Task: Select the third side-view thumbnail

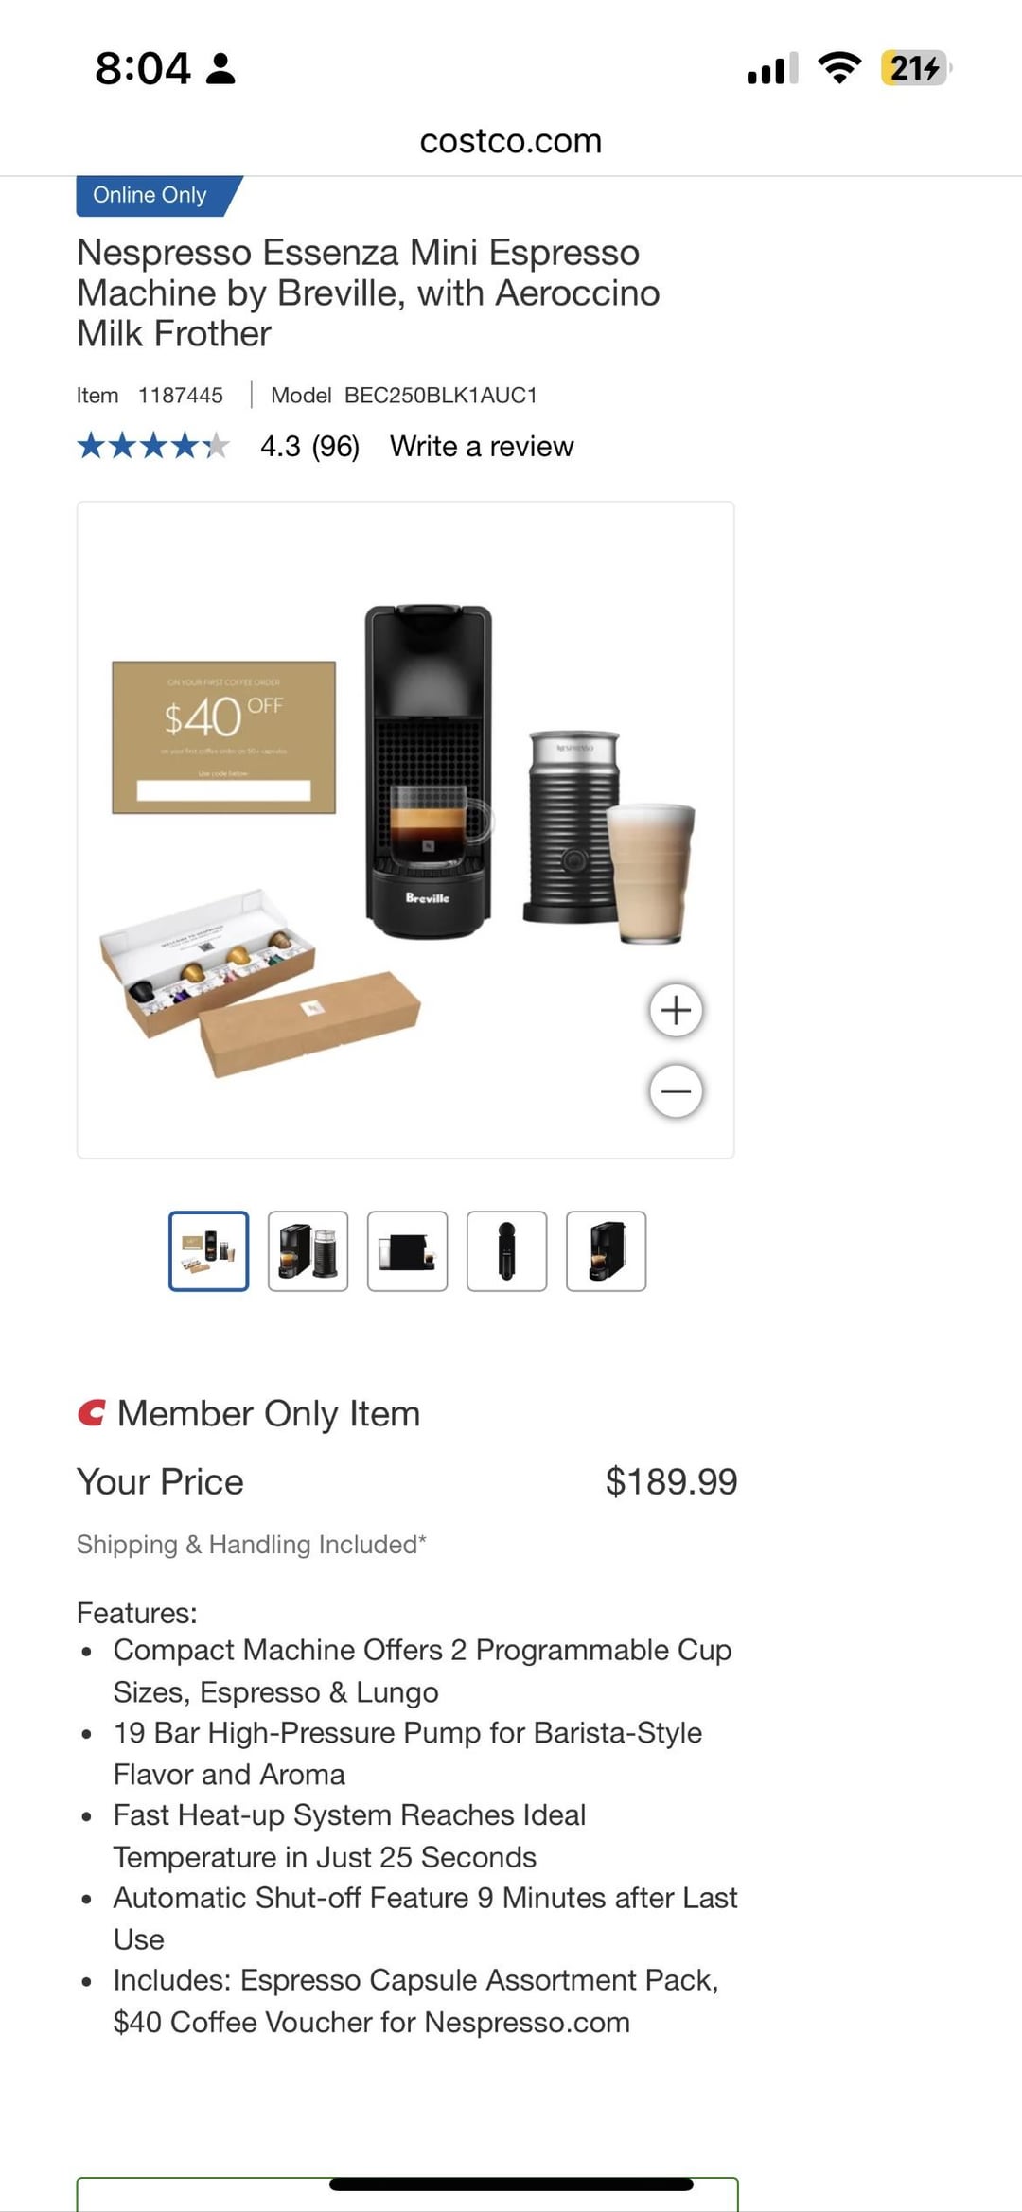Action: 408,1251
